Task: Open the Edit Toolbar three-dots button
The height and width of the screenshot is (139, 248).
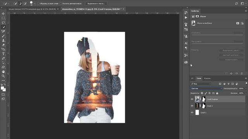Action: 3,81
